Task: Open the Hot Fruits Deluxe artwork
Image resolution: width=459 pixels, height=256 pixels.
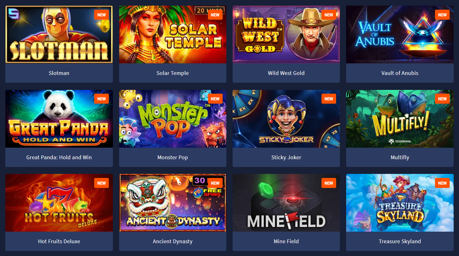Action: [x=59, y=203]
